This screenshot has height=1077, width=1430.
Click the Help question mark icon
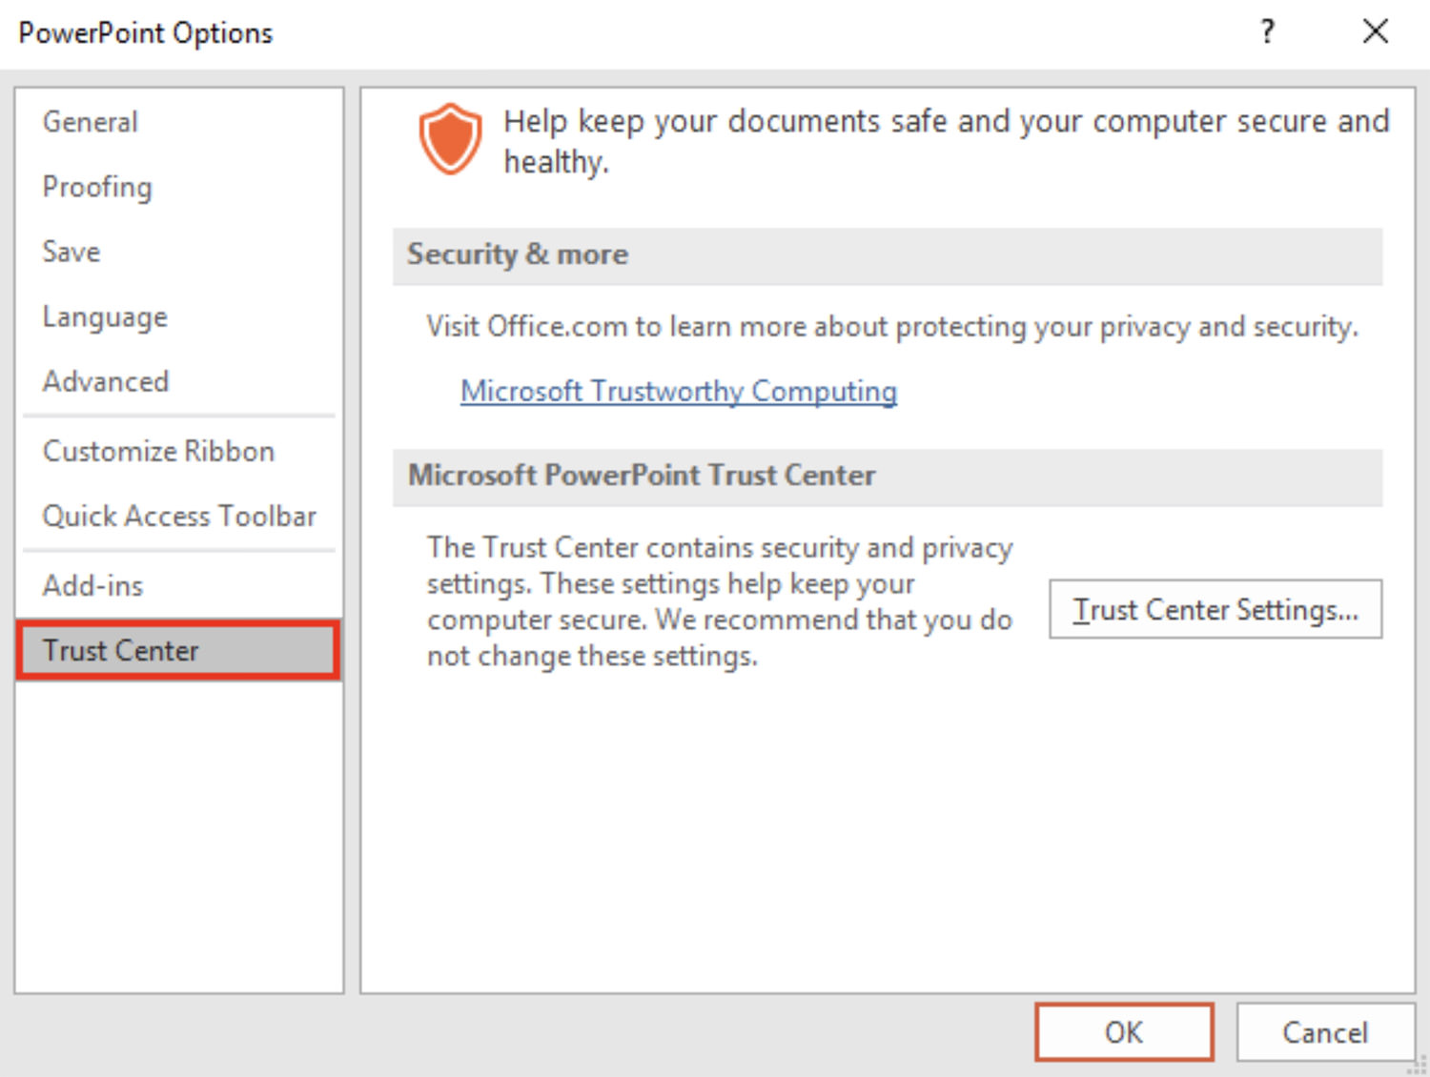pos(1267,32)
